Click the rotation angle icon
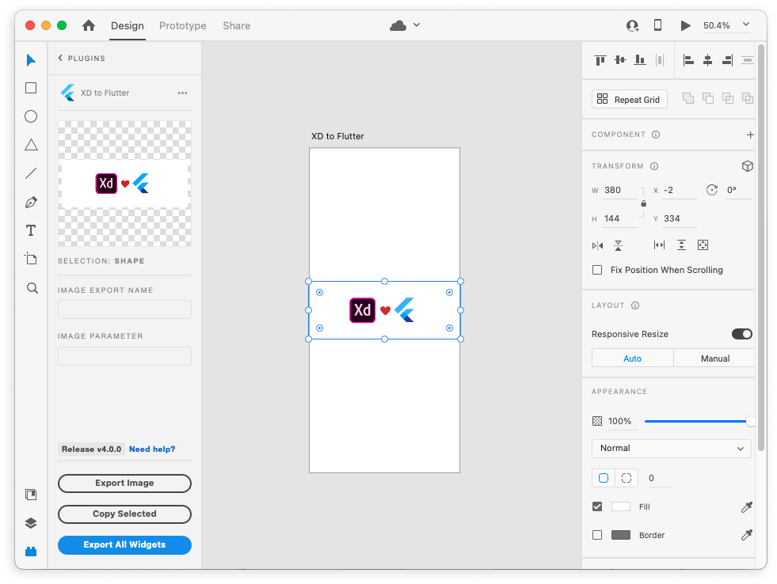The width and height of the screenshot is (777, 584). (x=711, y=190)
